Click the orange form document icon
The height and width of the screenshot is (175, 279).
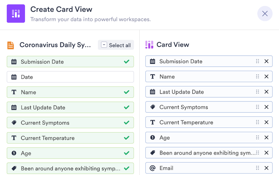(x=11, y=45)
